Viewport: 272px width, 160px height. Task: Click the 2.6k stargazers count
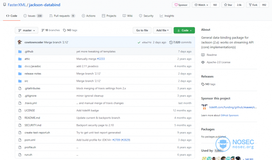click(x=239, y=5)
